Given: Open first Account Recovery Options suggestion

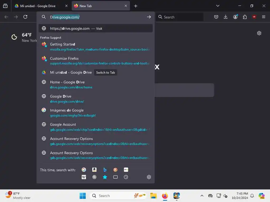Looking at the screenshot, I should (95, 141).
